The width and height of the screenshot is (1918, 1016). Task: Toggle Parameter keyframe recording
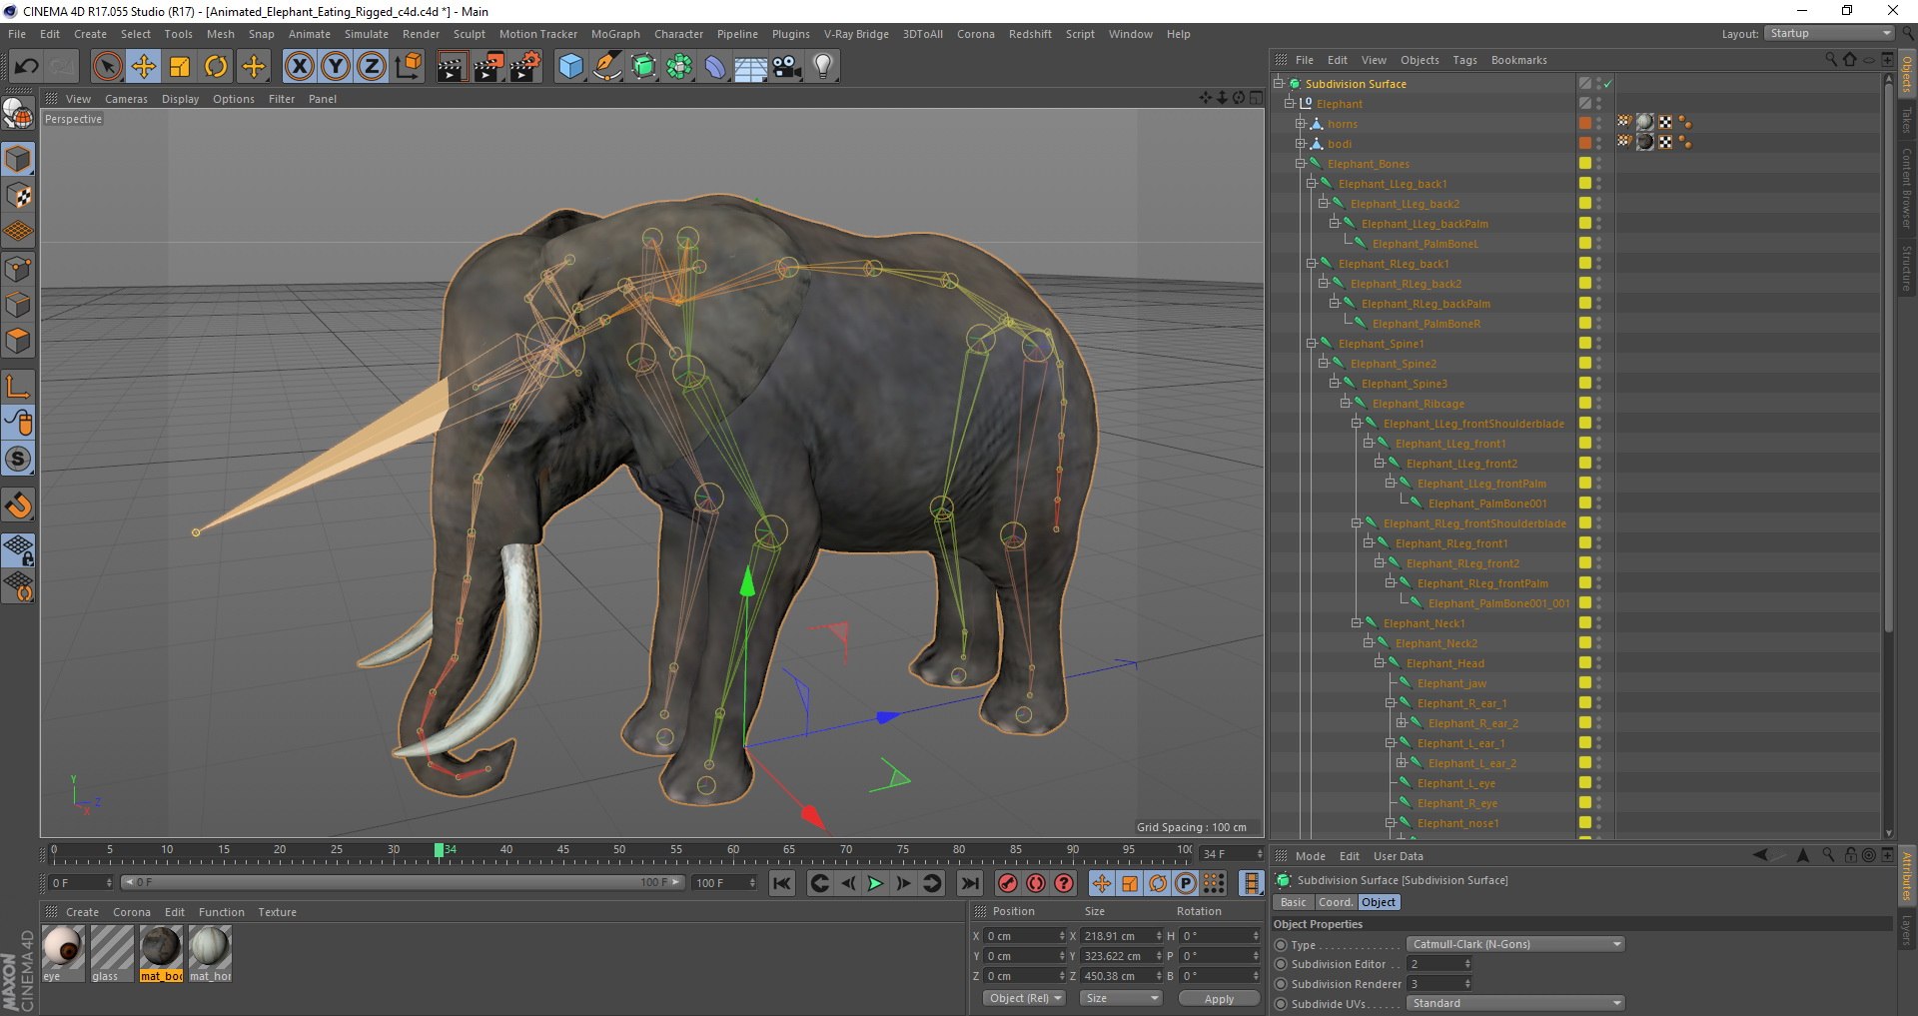point(1185,883)
